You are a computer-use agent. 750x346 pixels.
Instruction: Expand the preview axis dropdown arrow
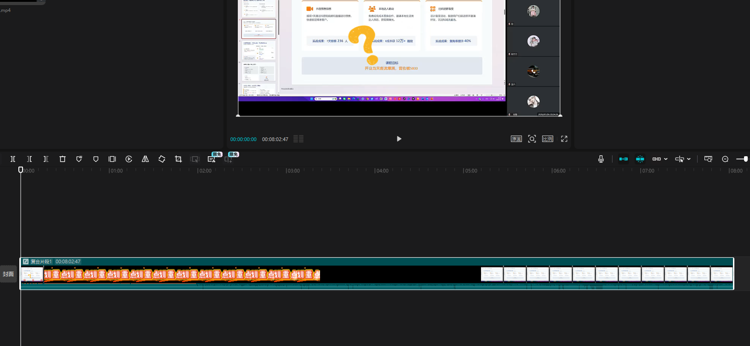point(689,159)
